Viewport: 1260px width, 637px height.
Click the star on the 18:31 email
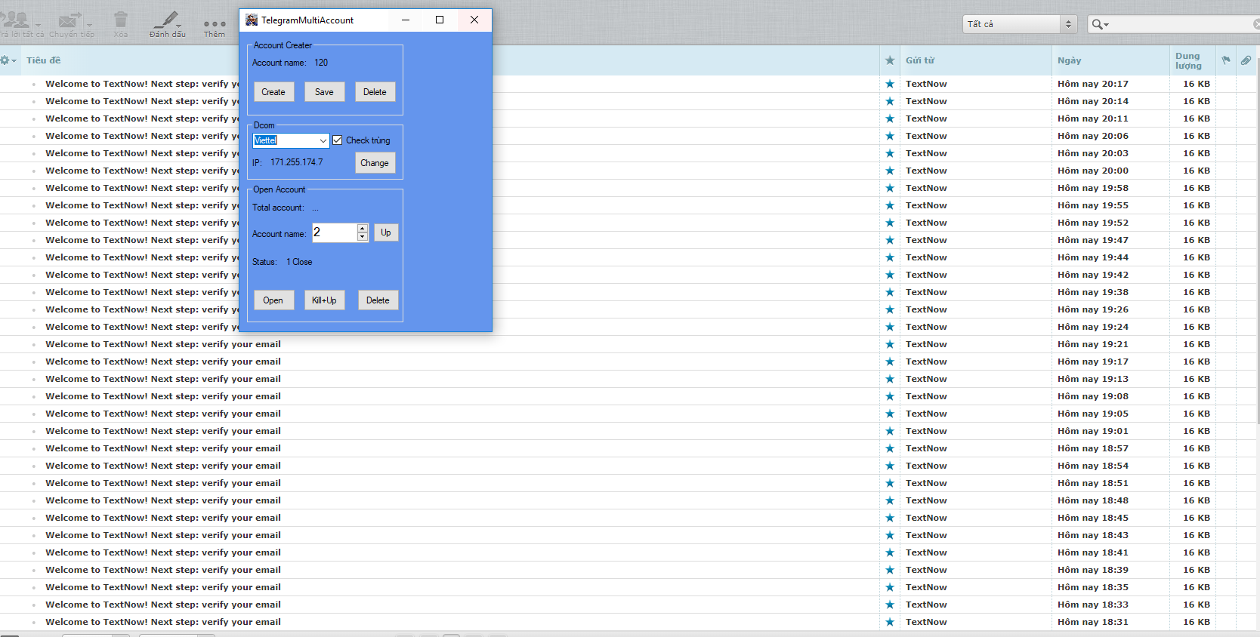pos(890,622)
